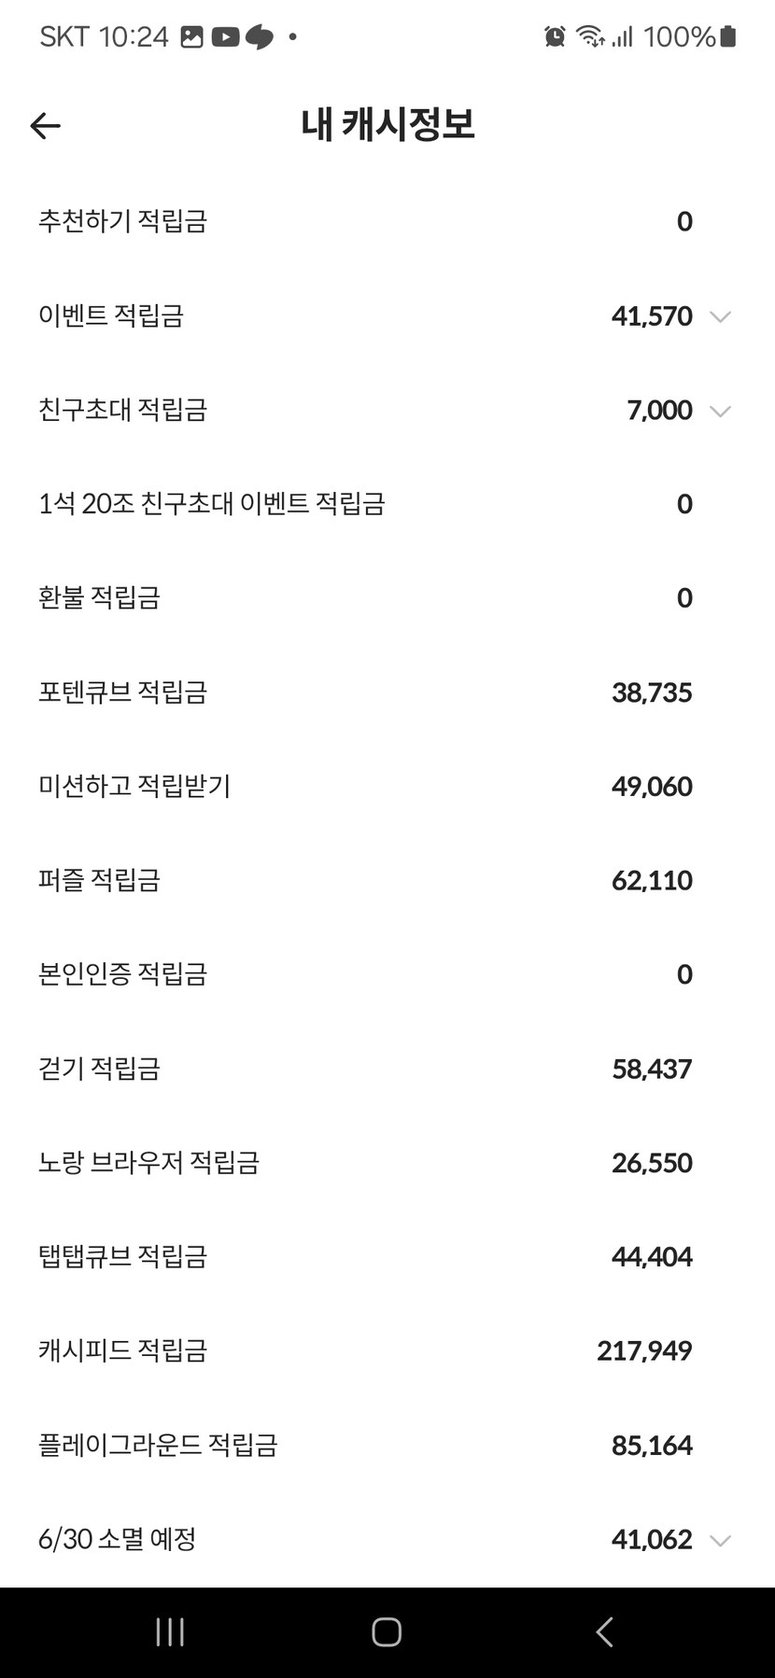Screen dimensions: 775x1678
Task: Tap the gallery notification icon
Action: [x=191, y=36]
